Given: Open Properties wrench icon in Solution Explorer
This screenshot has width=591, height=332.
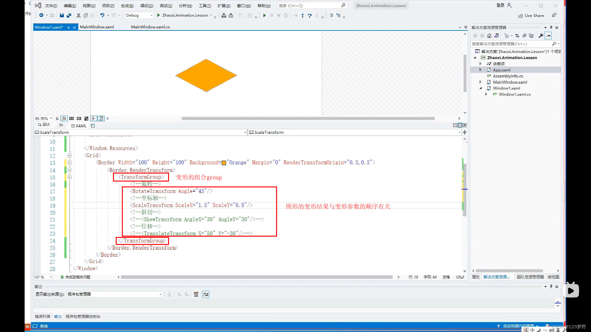Looking at the screenshot, I should 541,36.
